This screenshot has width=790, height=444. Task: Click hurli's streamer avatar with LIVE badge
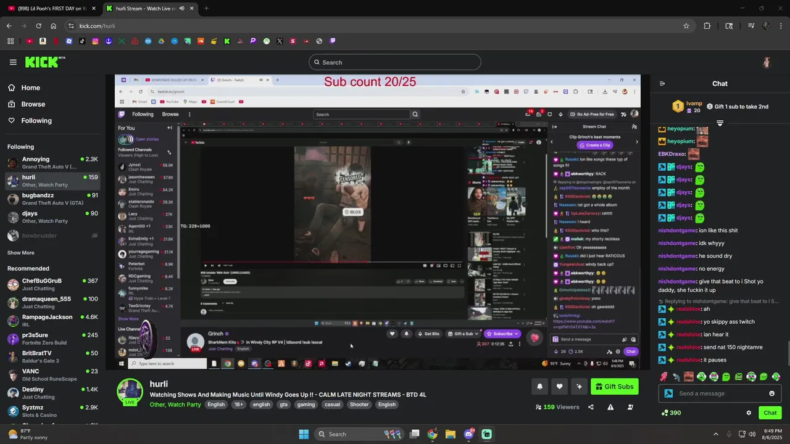point(130,392)
